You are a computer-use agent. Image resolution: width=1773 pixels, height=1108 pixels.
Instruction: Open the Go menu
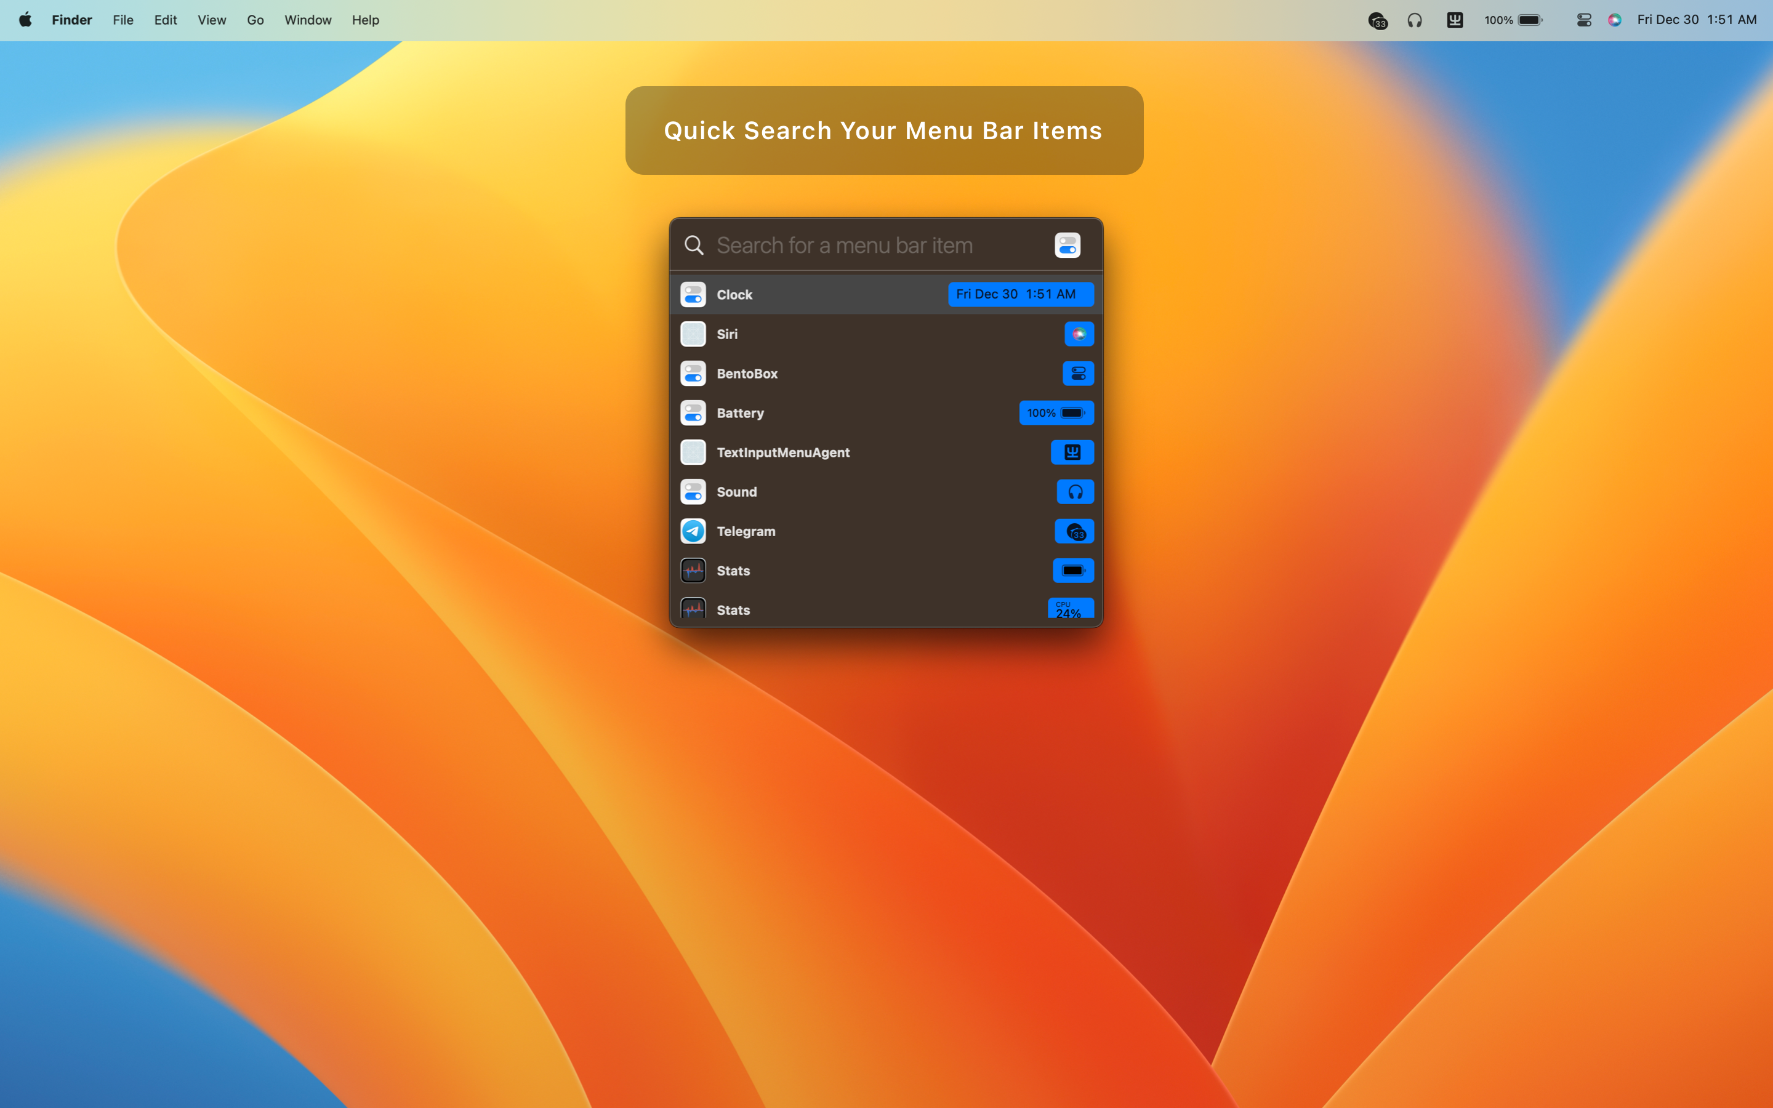click(x=255, y=20)
